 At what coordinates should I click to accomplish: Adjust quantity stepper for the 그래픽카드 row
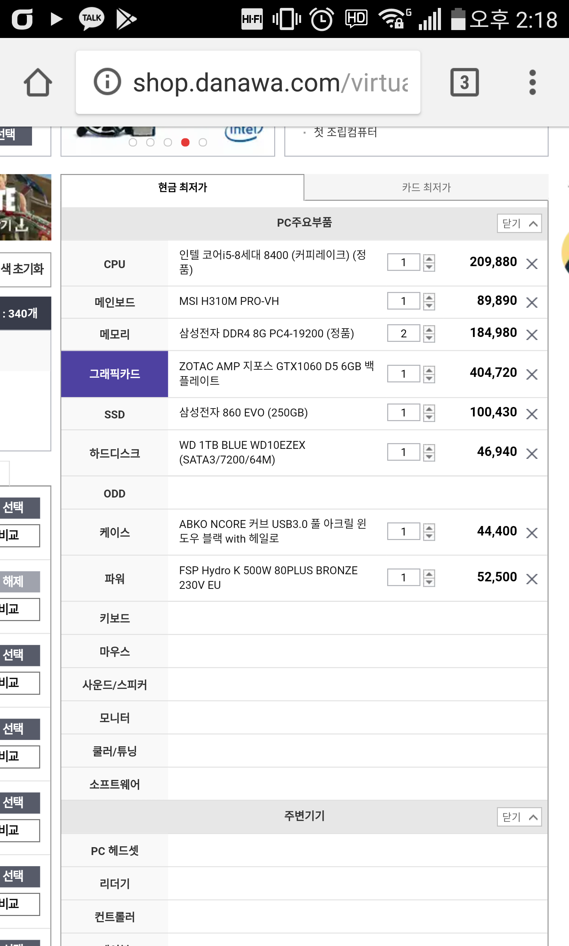[429, 374]
